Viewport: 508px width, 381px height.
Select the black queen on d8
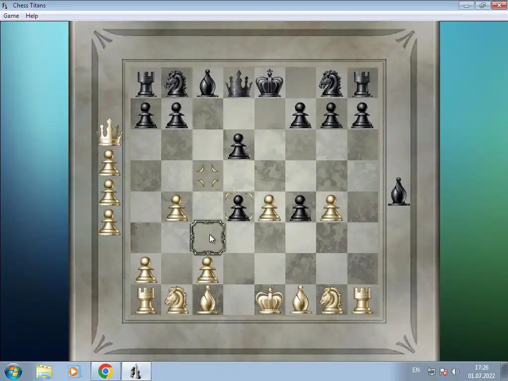(x=239, y=83)
